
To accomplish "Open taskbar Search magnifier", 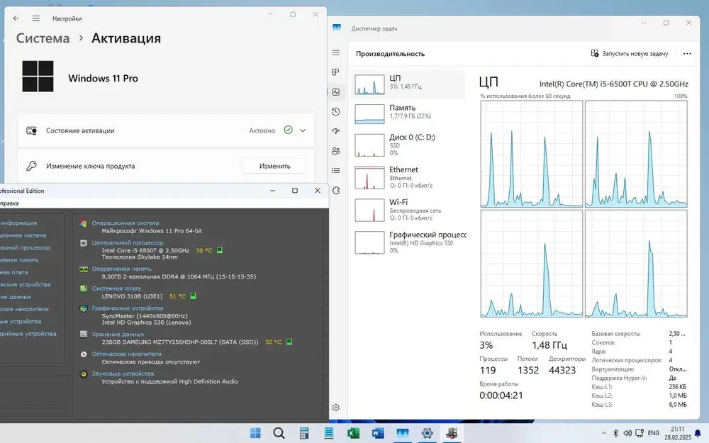I will [x=279, y=433].
